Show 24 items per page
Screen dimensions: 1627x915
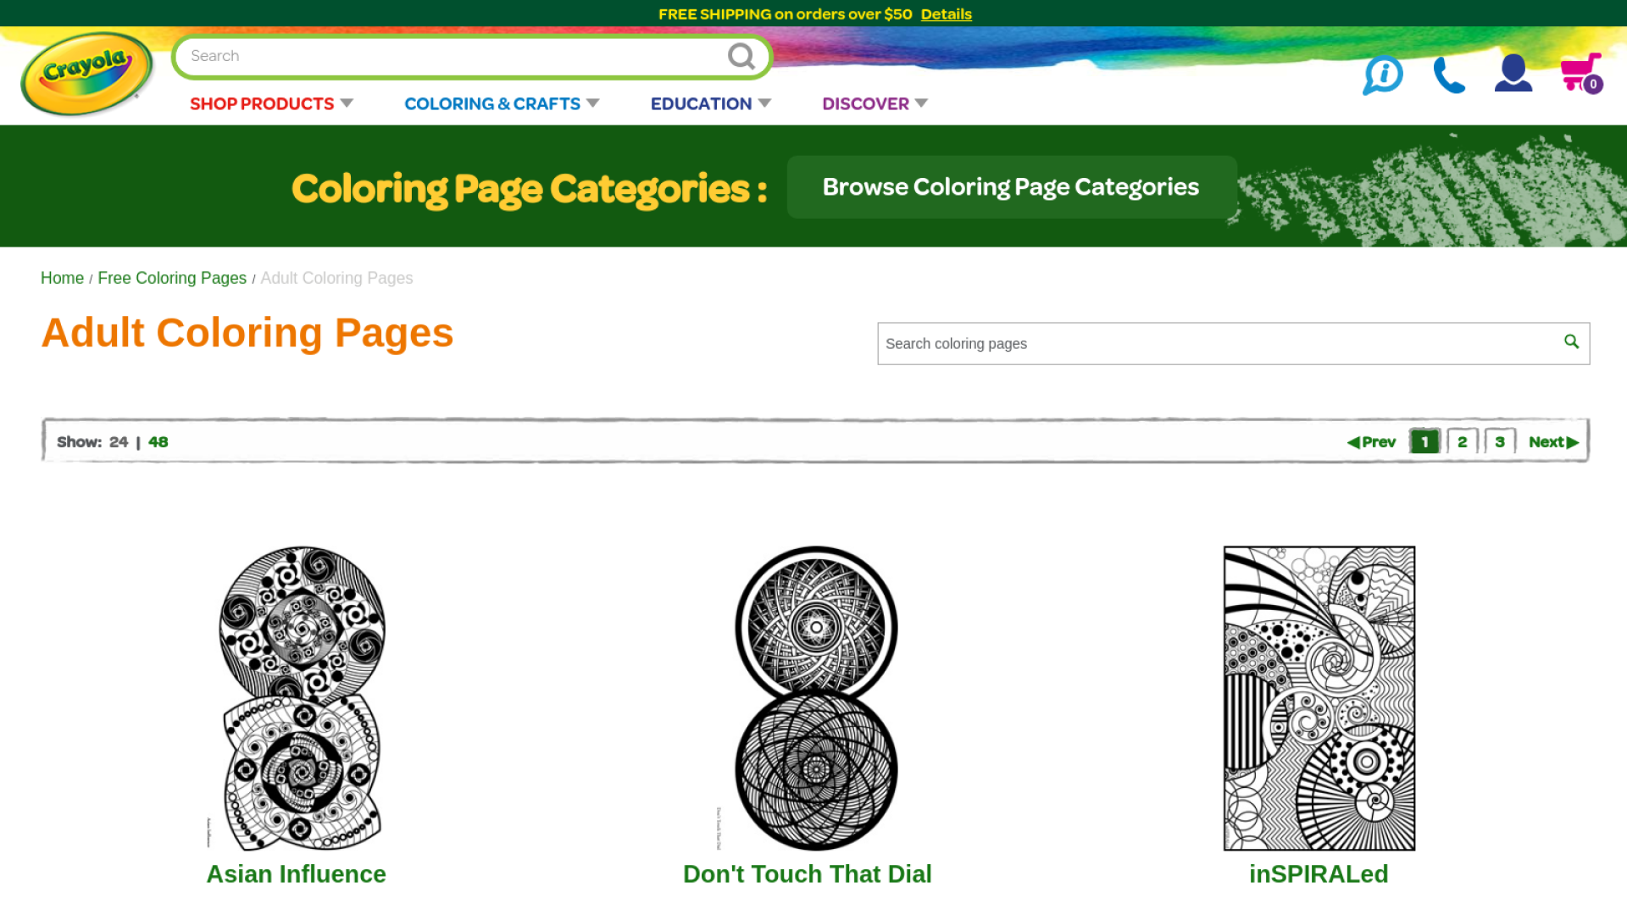[x=119, y=442]
